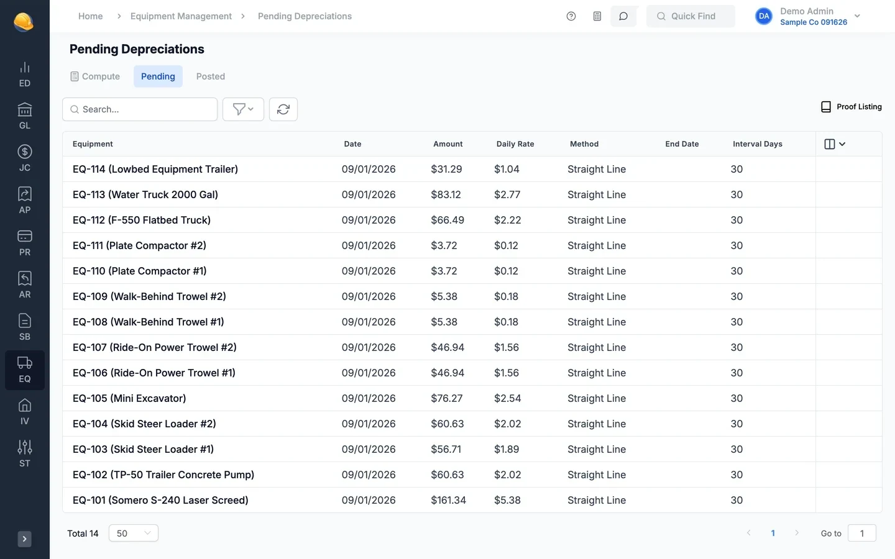895x559 pixels.
Task: Open the filter dropdown
Action: pyautogui.click(x=243, y=109)
